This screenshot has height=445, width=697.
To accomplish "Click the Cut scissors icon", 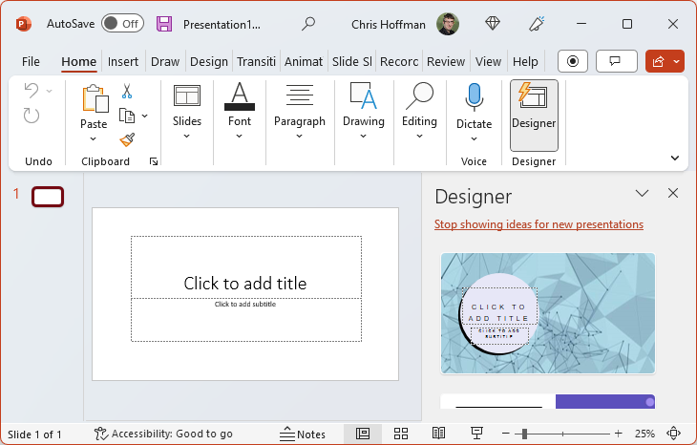I will coord(126,92).
